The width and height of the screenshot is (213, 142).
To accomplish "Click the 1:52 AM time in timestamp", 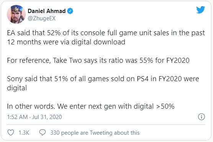I will pos(17,117).
